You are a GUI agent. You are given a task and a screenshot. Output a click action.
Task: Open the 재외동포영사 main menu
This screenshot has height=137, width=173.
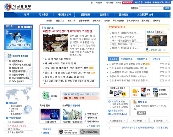[64, 15]
